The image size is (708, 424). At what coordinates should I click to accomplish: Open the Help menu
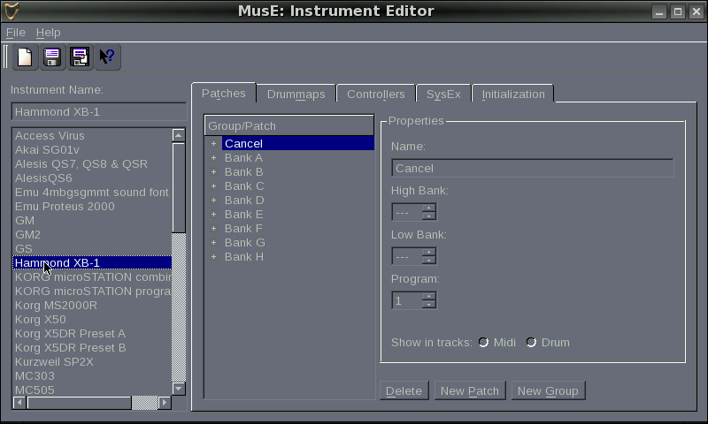click(x=49, y=33)
